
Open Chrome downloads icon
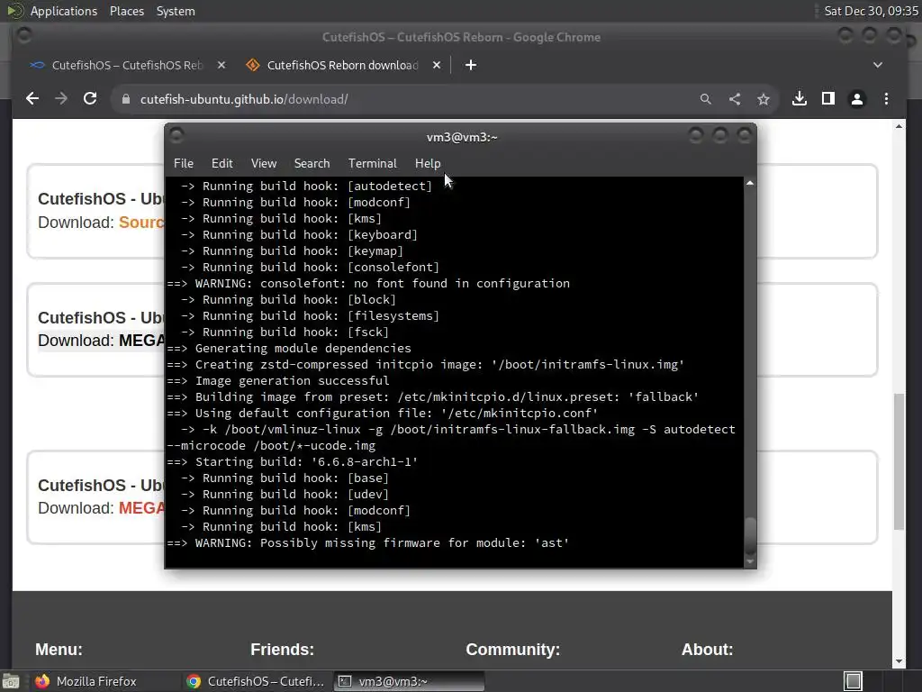pyautogui.click(x=800, y=99)
